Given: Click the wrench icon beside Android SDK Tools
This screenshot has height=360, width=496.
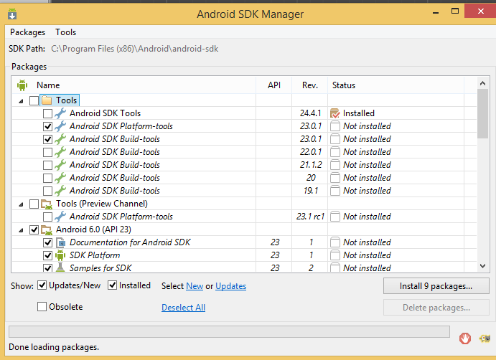Looking at the screenshot, I should pyautogui.click(x=60, y=113).
